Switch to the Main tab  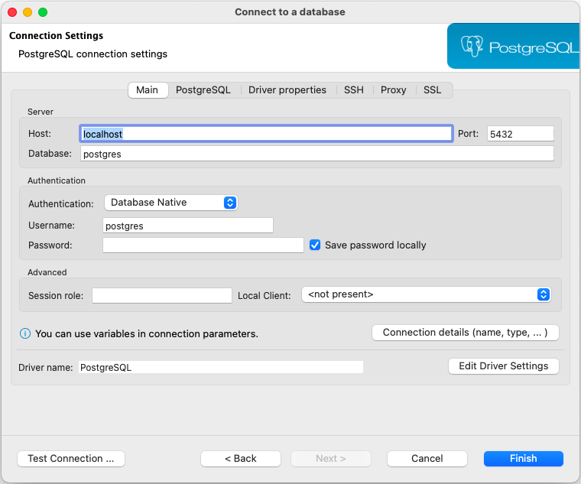pyautogui.click(x=147, y=90)
